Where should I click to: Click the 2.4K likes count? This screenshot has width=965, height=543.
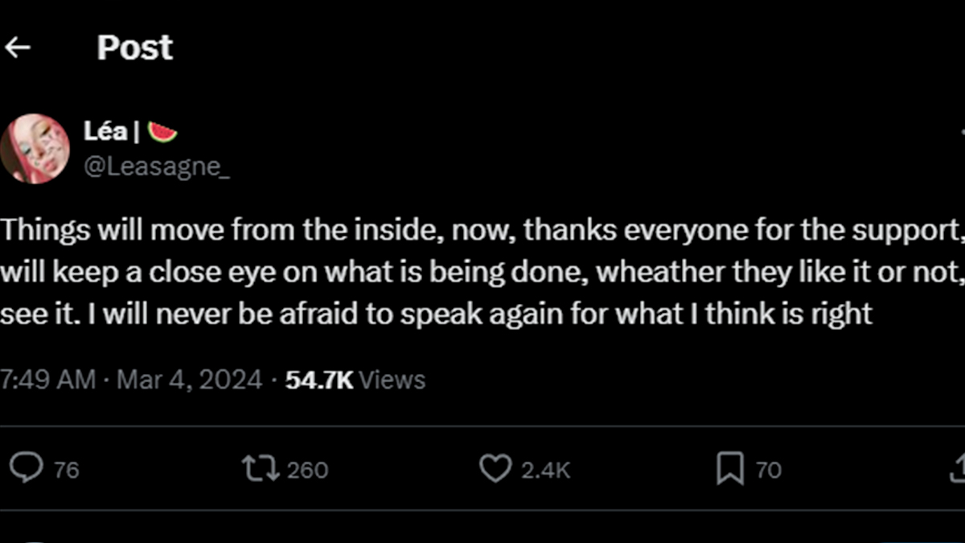click(545, 470)
